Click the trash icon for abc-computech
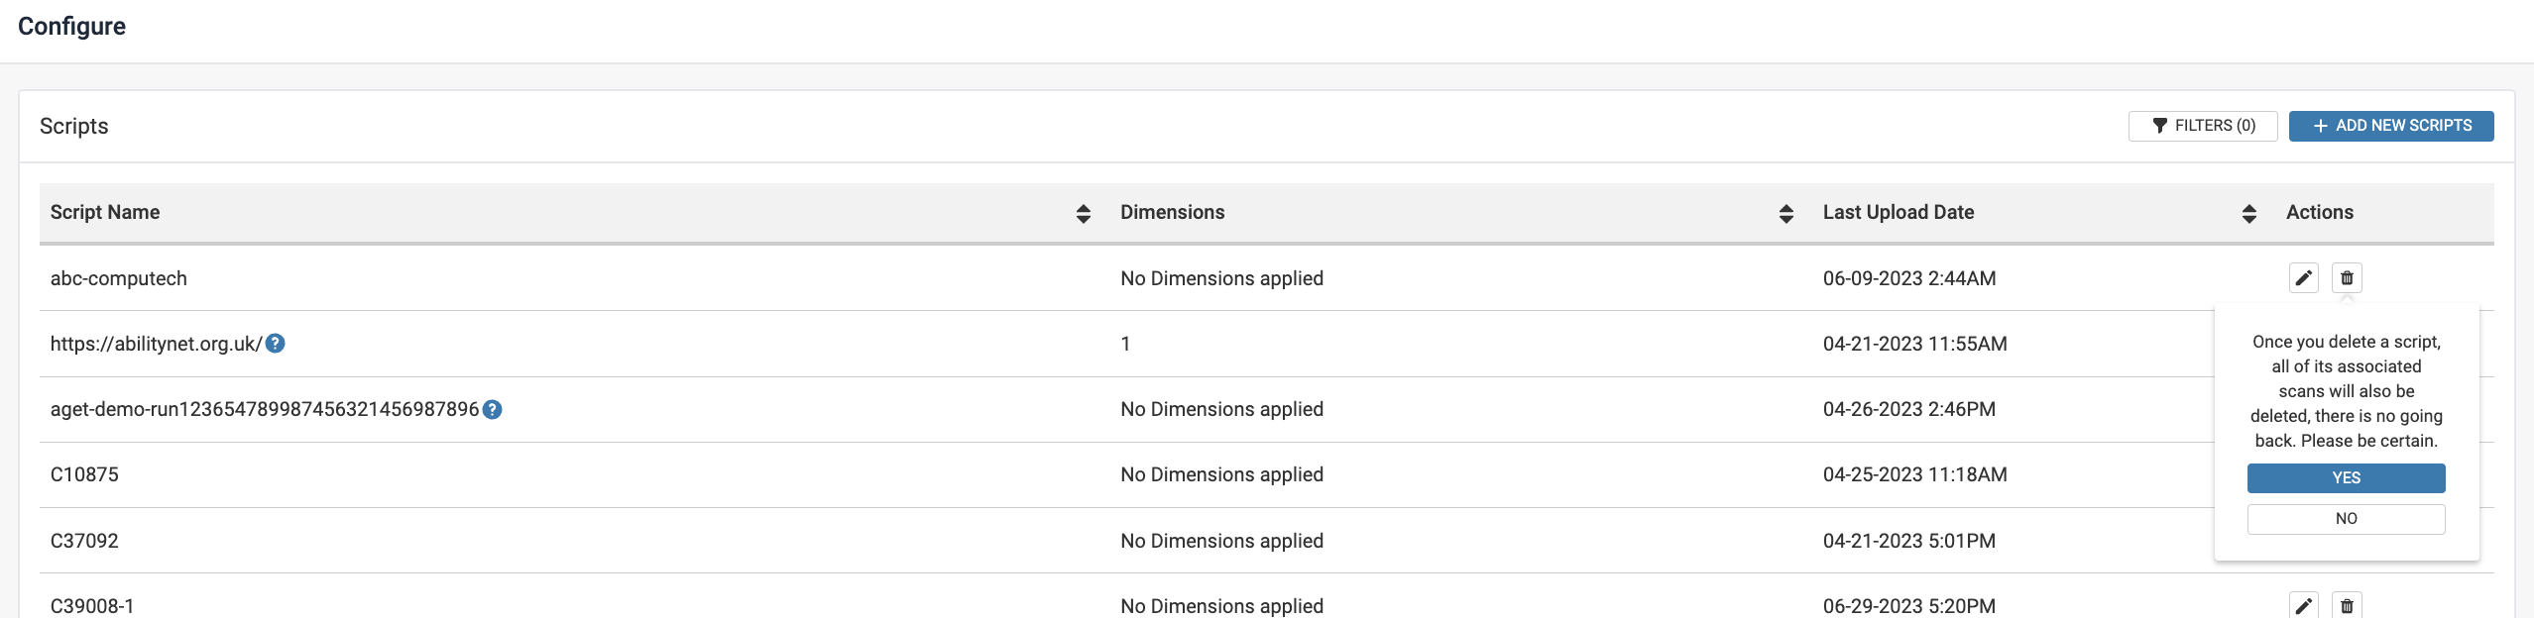Image resolution: width=2534 pixels, height=618 pixels. point(2347,278)
